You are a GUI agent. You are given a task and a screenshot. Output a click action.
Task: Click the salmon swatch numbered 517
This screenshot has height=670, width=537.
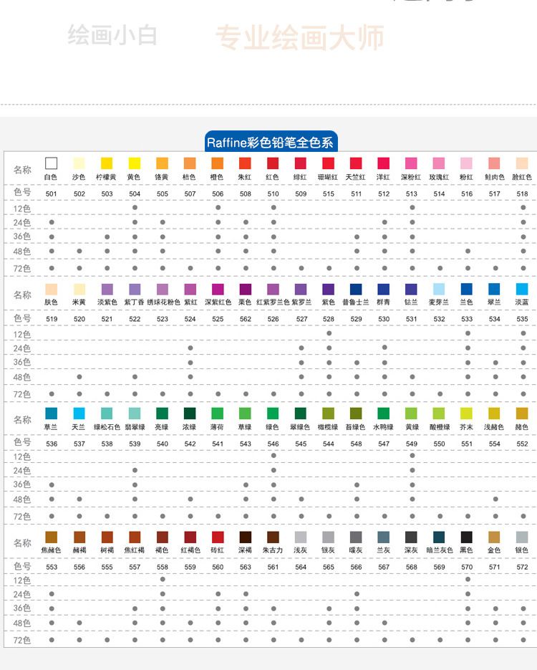pos(494,163)
